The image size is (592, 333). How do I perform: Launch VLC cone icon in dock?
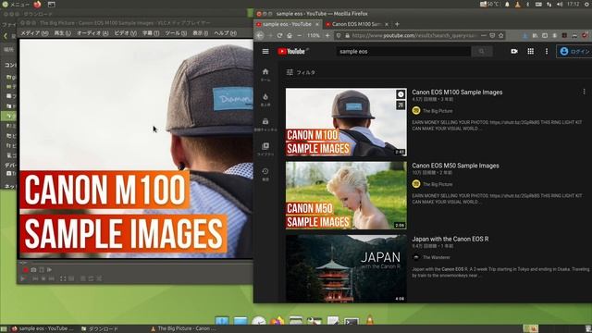pyautogui.click(x=370, y=321)
